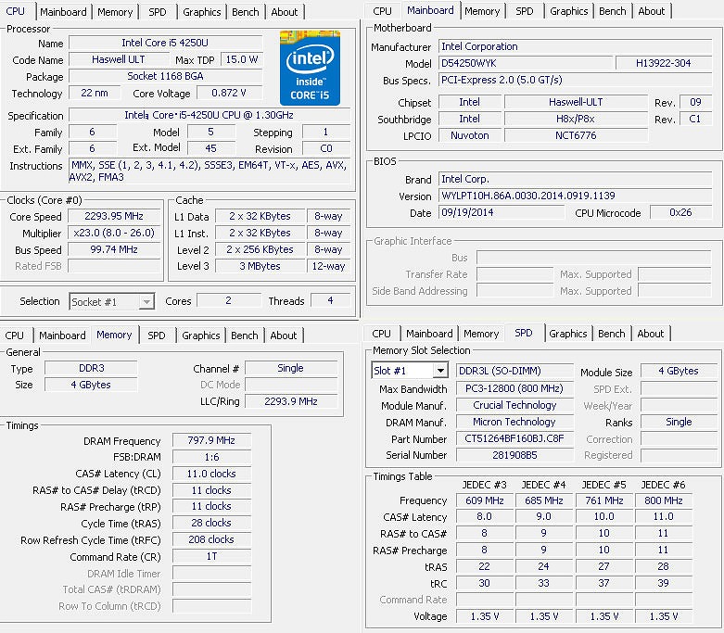Expand the Slot #1 memory slot dropdown
This screenshot has height=633, width=724.
coord(439,371)
